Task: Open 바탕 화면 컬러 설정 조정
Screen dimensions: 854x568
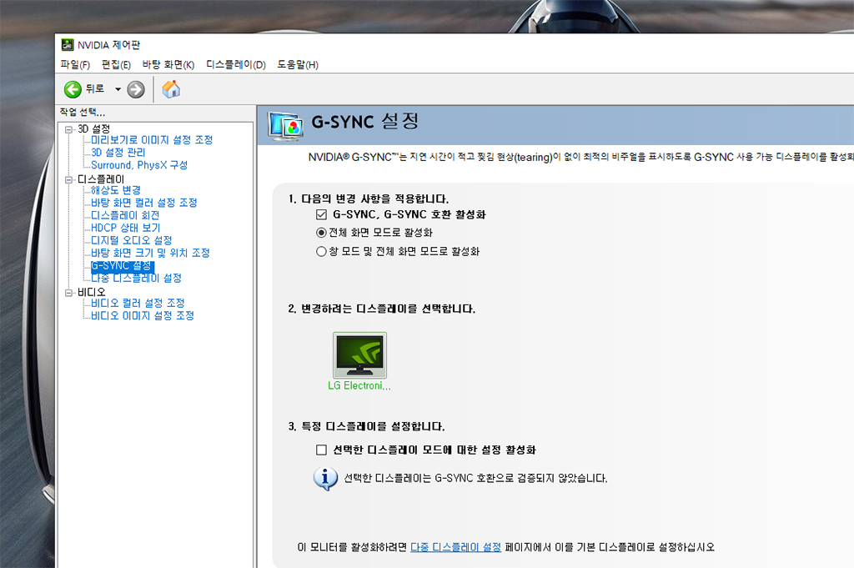Action: coord(143,203)
